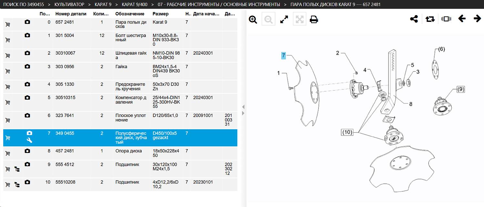View the camera image for part 349 0455
Screen dimensions: 484x207
(x=29, y=133)
